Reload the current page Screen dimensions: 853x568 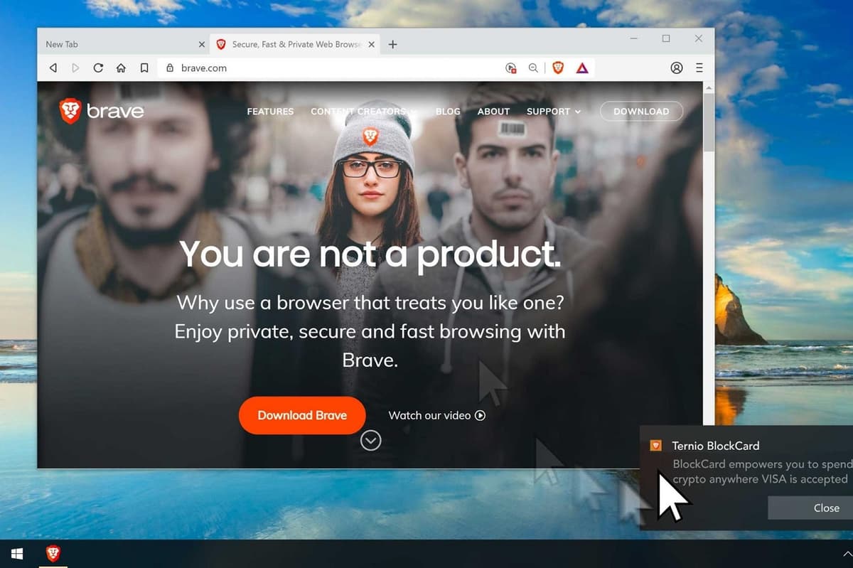pyautogui.click(x=98, y=68)
